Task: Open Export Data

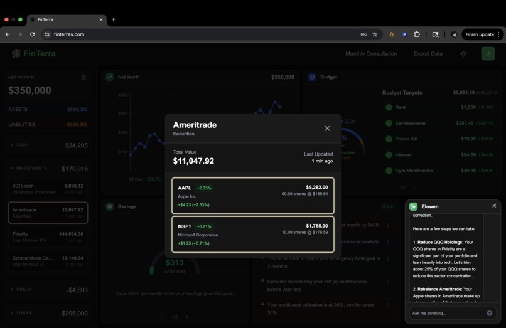Action: [x=428, y=54]
